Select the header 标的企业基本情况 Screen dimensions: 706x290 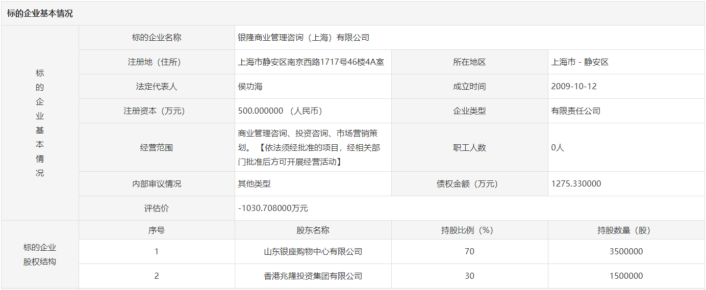40,14
